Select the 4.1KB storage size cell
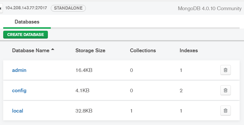This screenshot has height=125, width=244. pyautogui.click(x=82, y=90)
